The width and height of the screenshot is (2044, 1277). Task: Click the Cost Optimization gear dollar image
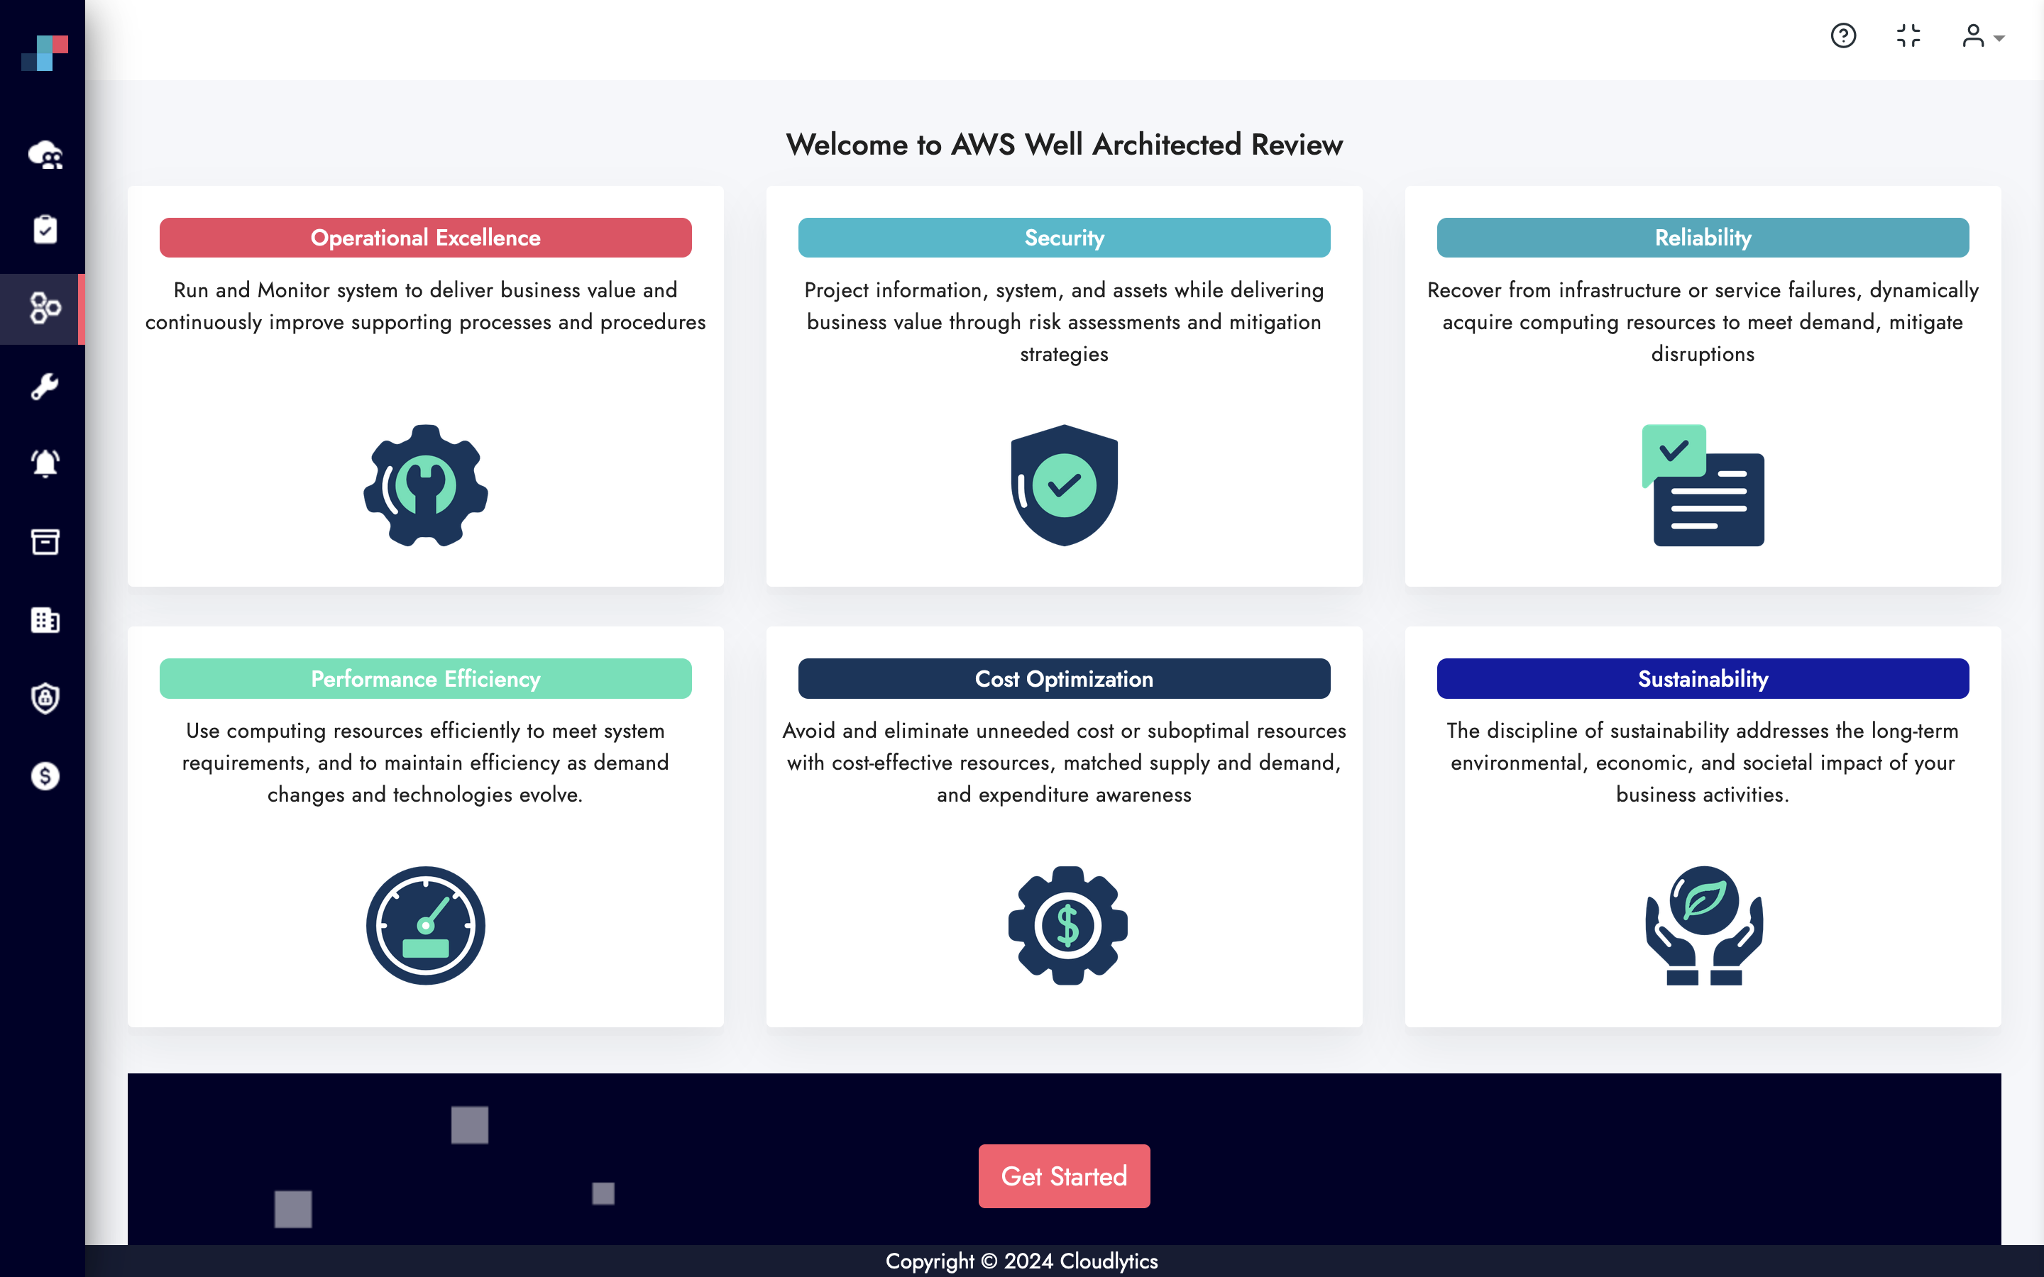click(x=1067, y=925)
